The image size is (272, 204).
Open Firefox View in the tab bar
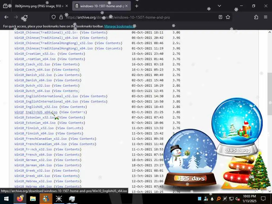pyautogui.click(x=5, y=6)
